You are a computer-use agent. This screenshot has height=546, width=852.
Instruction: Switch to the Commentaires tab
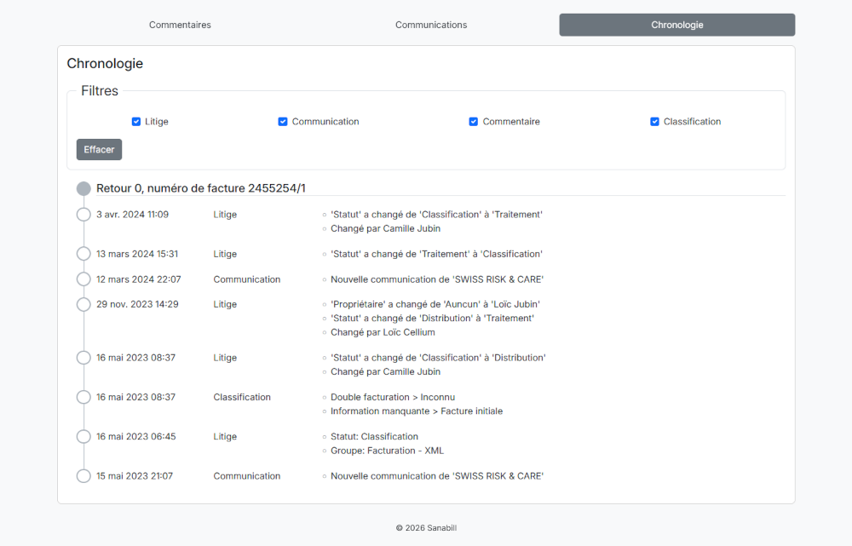pos(180,25)
